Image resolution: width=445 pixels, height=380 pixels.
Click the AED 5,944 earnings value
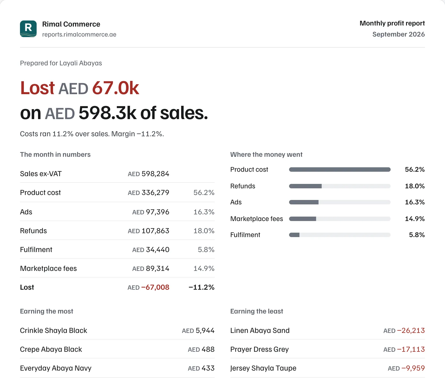coord(198,331)
